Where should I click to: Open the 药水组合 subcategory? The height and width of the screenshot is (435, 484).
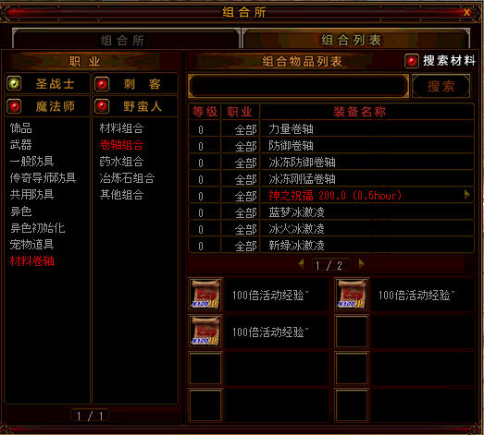click(121, 162)
